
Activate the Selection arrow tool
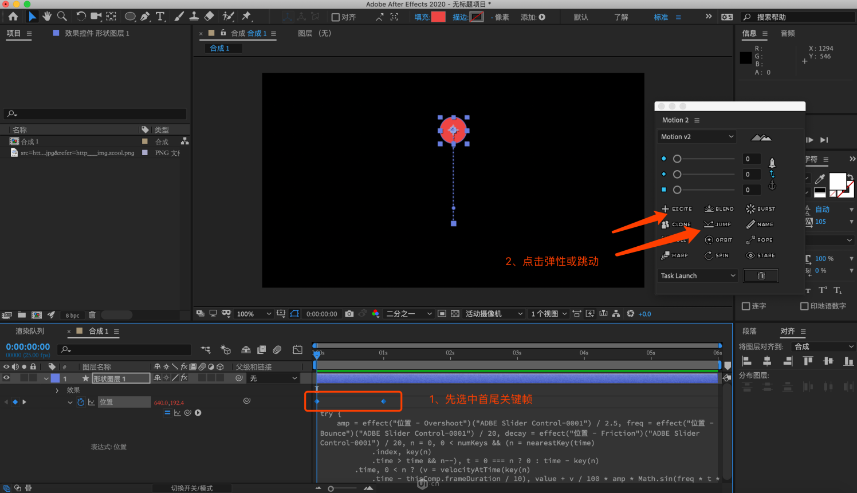33,17
